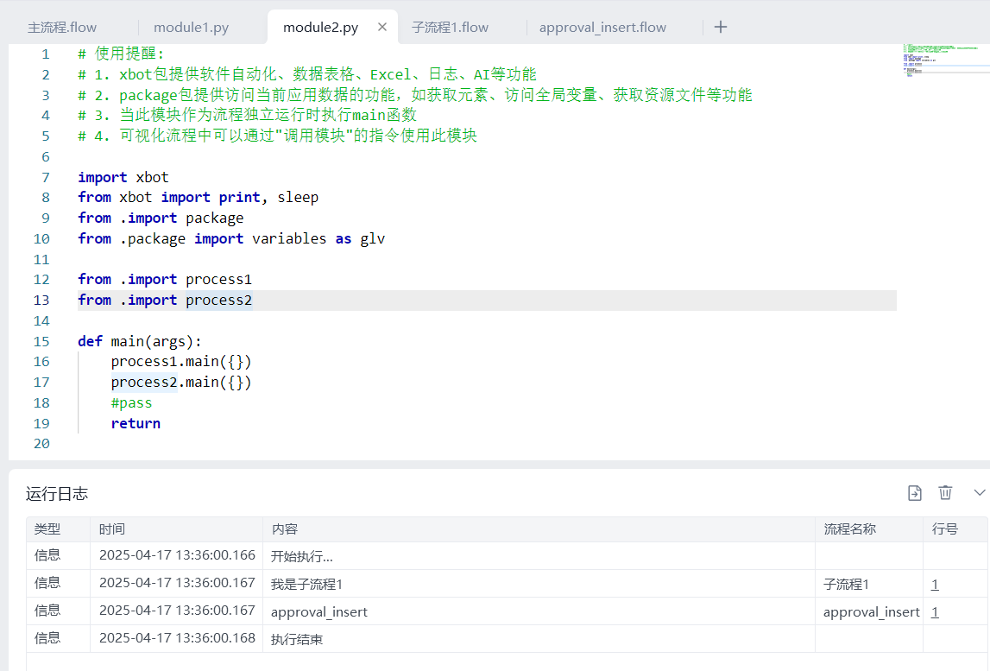
Task: Click the 类型 column header
Action: (47, 529)
